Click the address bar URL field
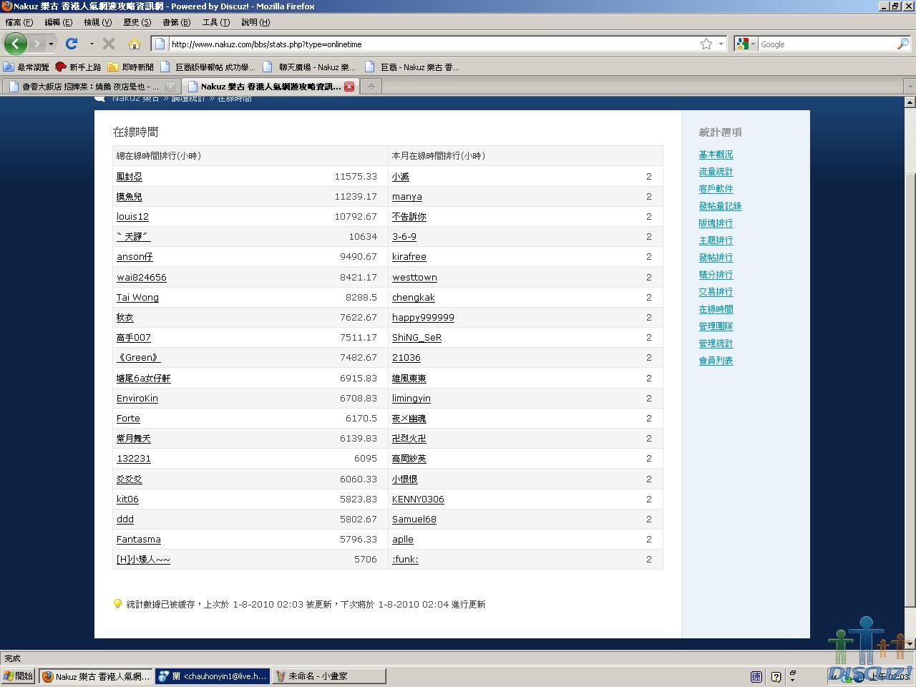The height and width of the screenshot is (687, 916). click(429, 44)
